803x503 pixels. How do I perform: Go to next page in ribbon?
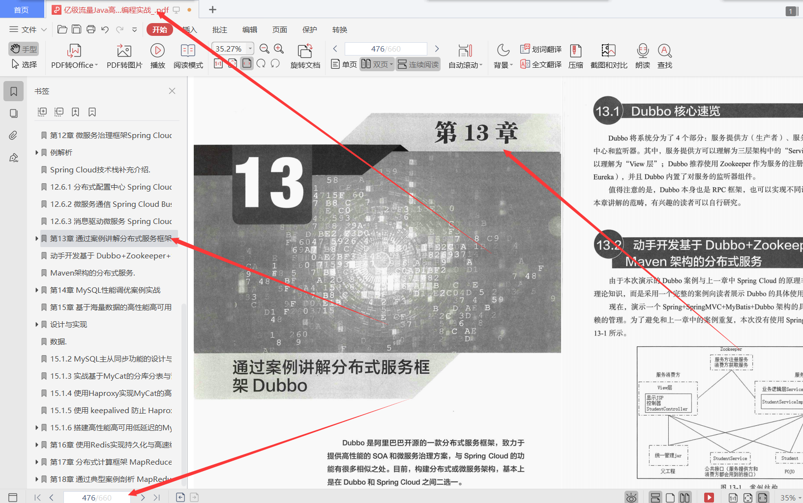pos(437,49)
